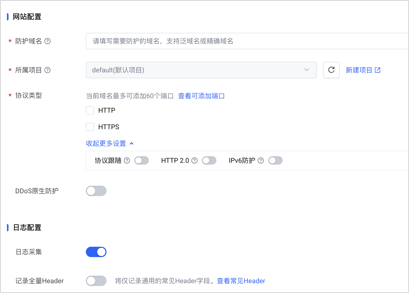Click the HTTPS checkbox label text
This screenshot has height=293, width=409.
coord(109,127)
